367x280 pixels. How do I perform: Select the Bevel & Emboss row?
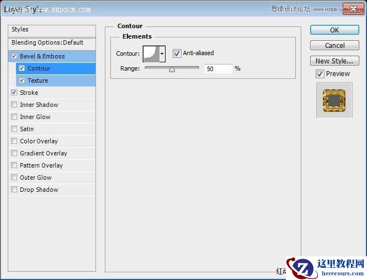52,56
